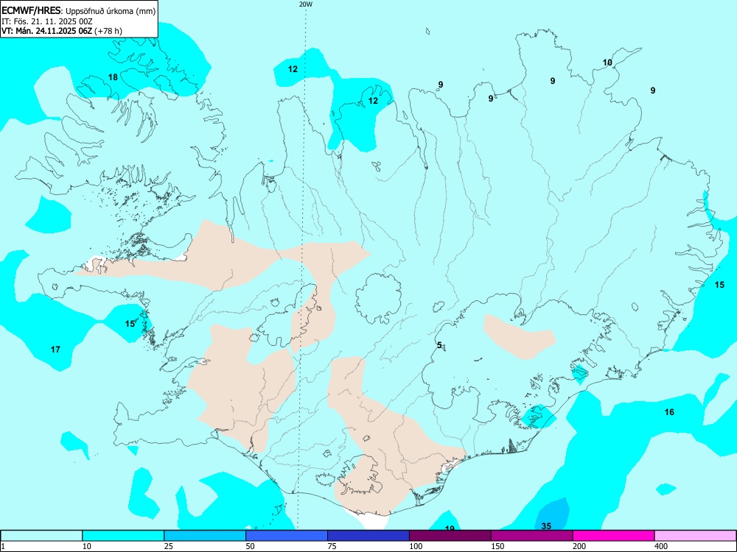Select the 1–10 mm pale cyan legend swatch
Screen dimensions: 737x552
point(41,536)
